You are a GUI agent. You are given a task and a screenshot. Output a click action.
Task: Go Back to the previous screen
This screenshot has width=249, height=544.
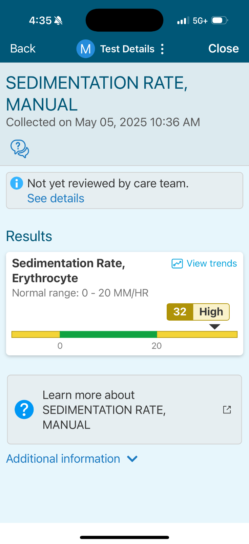[23, 49]
